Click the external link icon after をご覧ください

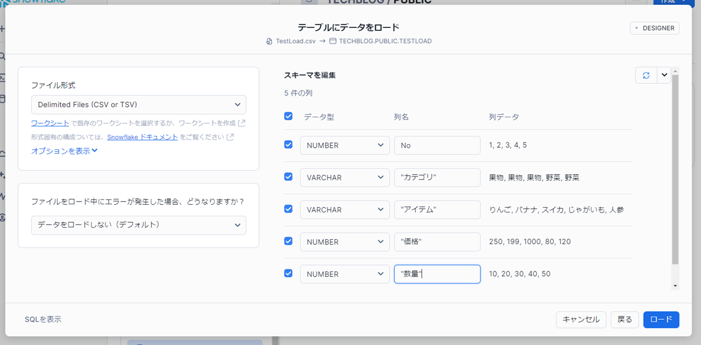tap(231, 137)
